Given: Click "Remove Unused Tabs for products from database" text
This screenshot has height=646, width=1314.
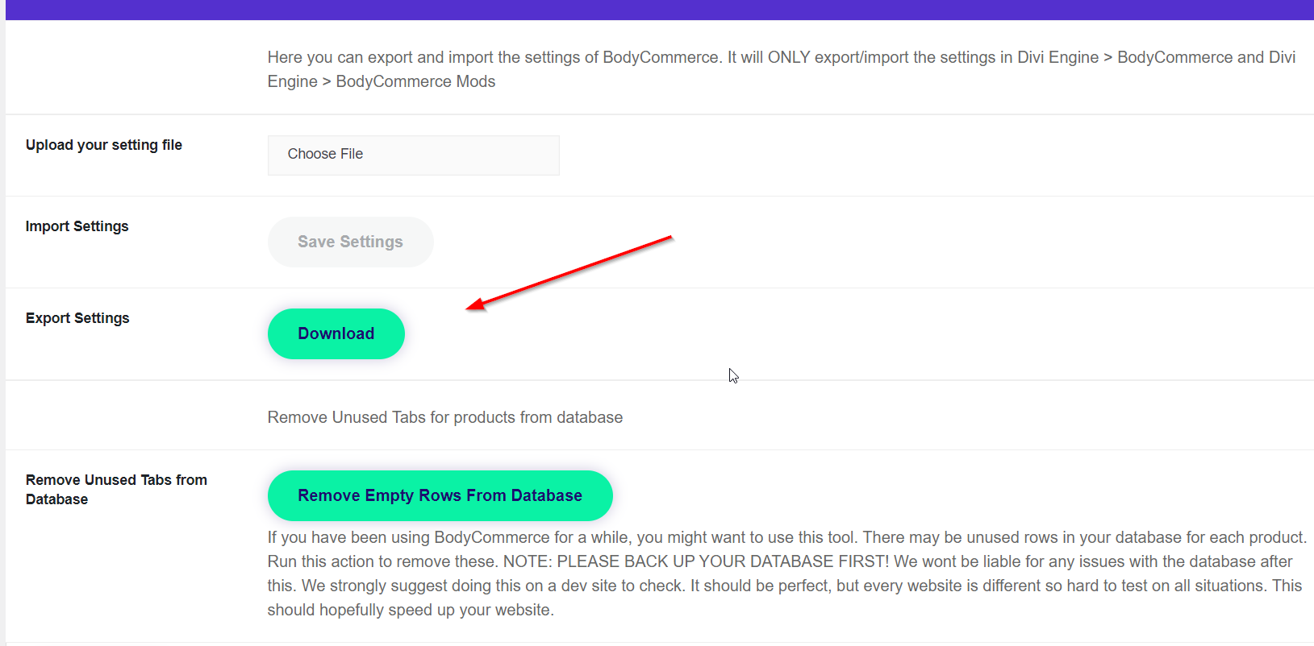Looking at the screenshot, I should (x=444, y=417).
